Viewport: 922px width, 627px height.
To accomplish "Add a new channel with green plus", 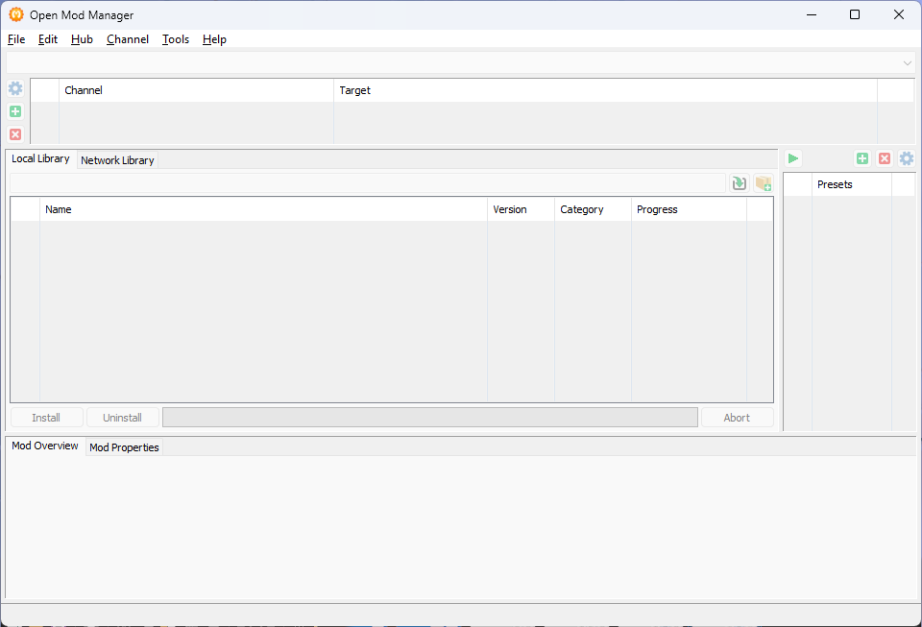I will (x=15, y=111).
